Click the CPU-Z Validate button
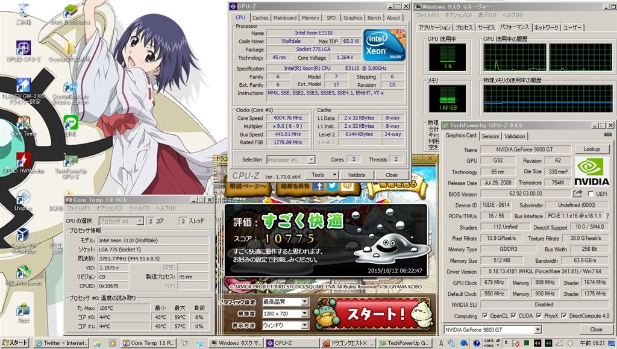The image size is (617, 349). point(357,175)
